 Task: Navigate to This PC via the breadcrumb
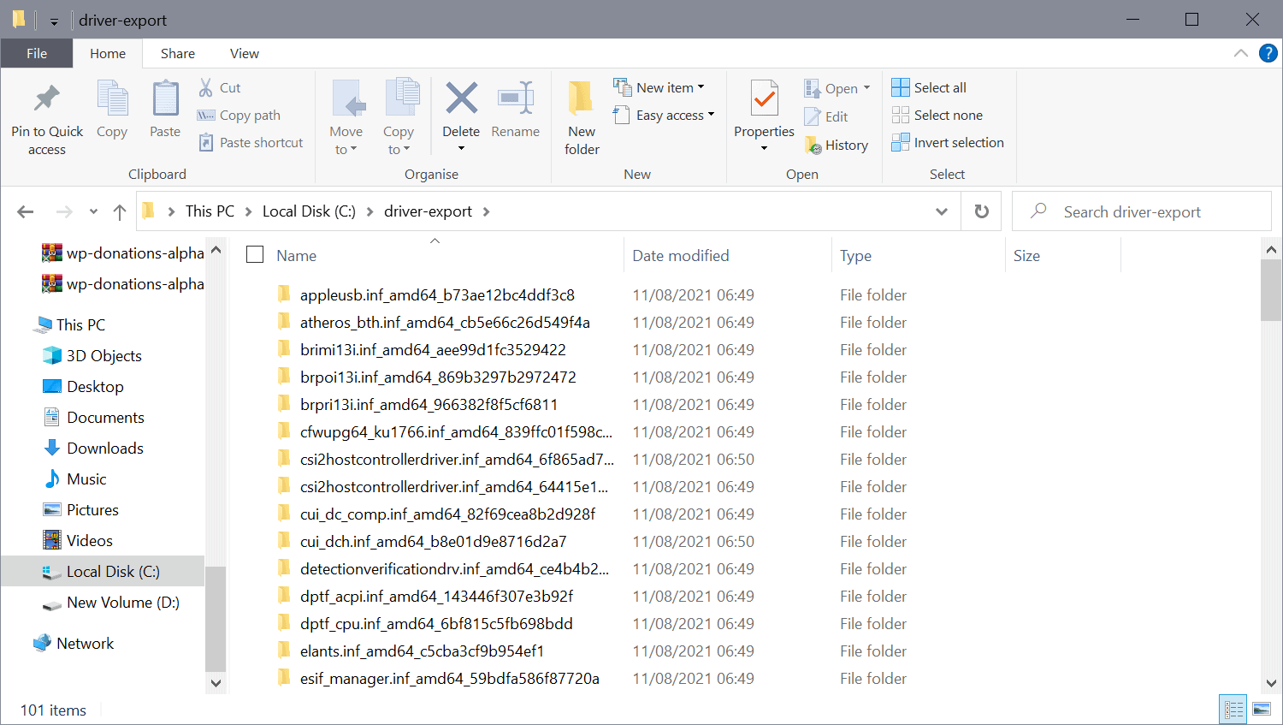209,211
